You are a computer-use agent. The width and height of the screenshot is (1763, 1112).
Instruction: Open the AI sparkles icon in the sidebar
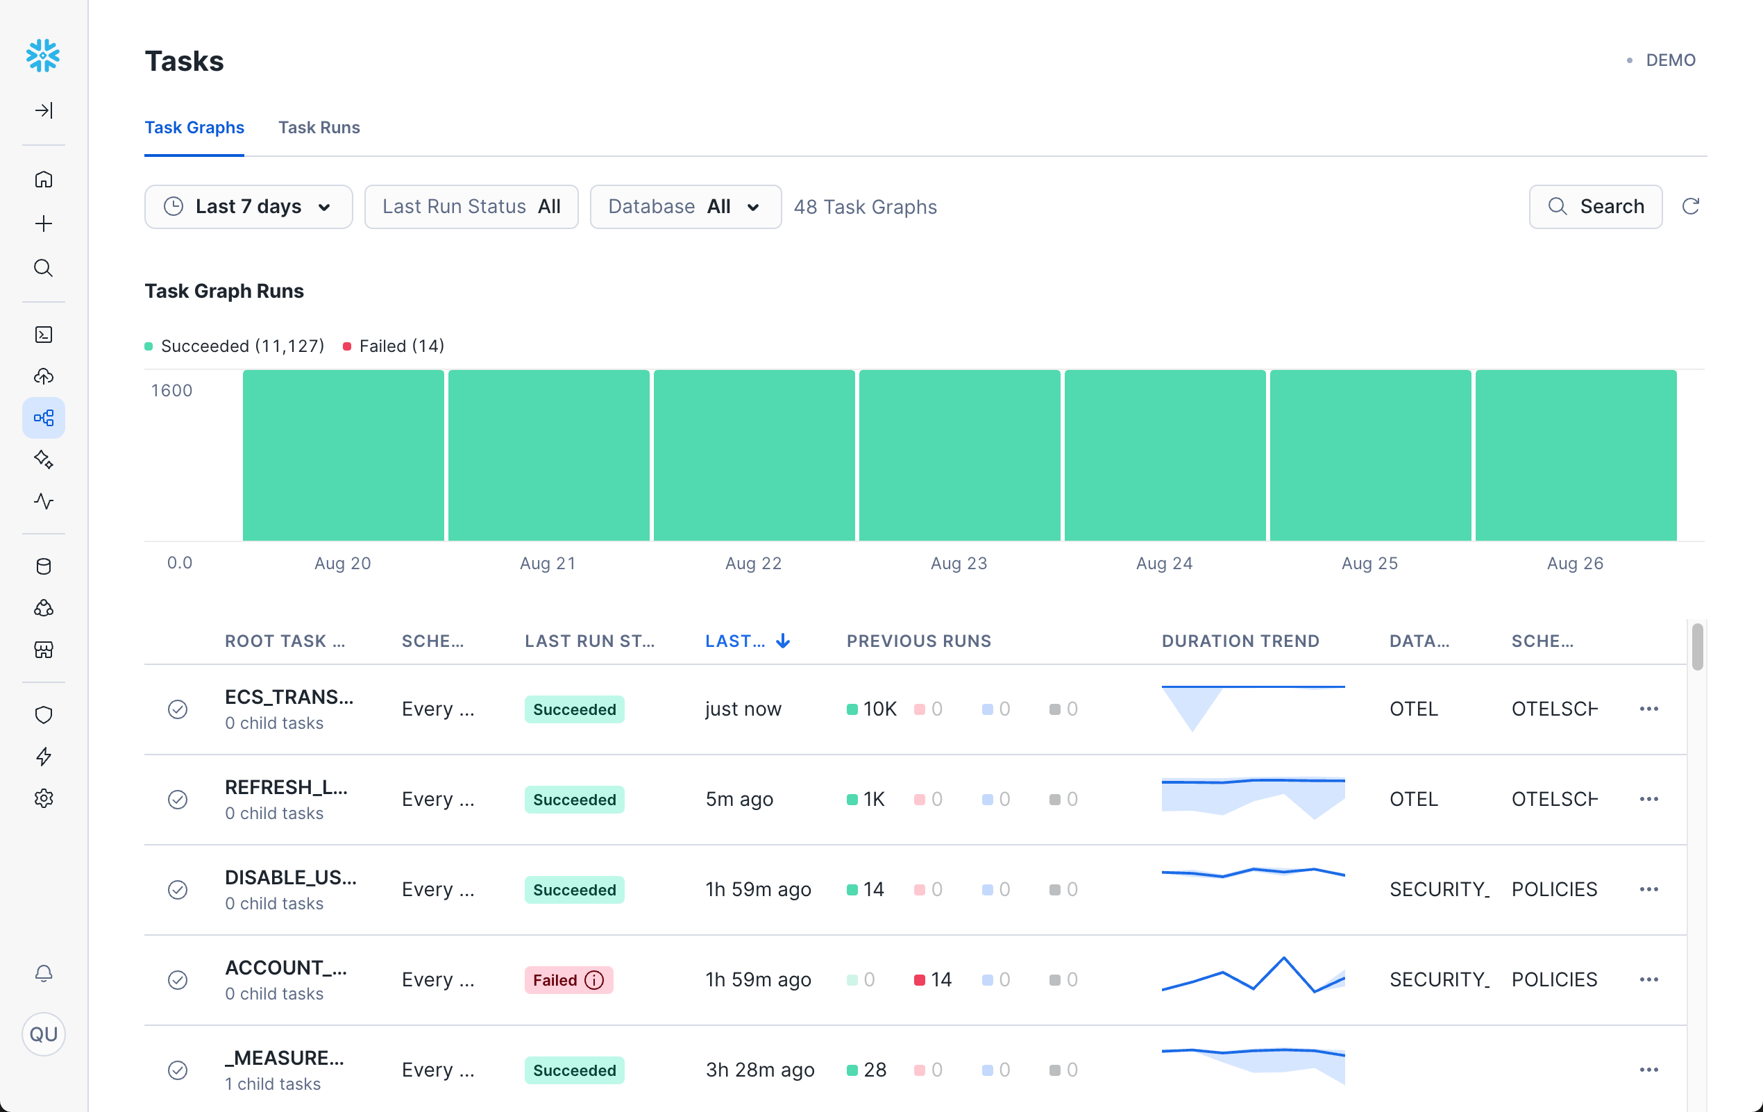tap(44, 460)
